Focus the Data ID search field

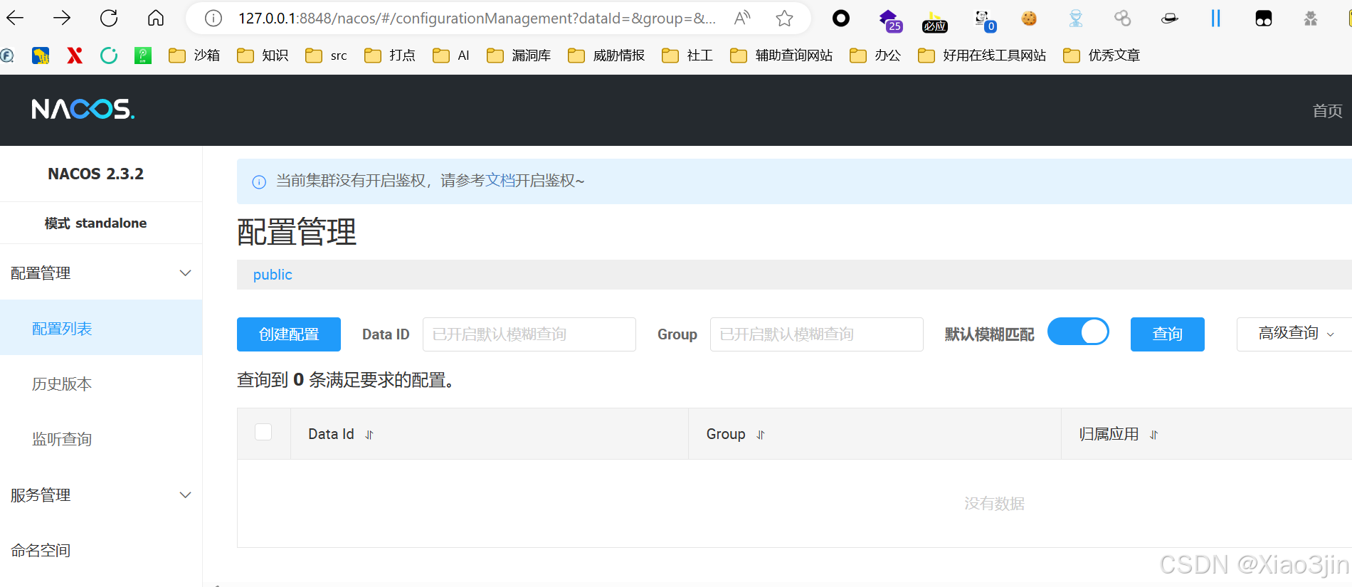coord(529,334)
